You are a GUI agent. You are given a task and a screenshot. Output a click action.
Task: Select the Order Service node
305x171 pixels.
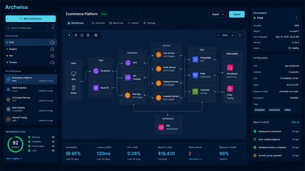tap(167, 69)
